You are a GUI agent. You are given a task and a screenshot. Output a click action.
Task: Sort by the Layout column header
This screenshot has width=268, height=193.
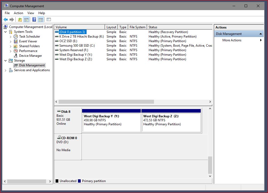tap(111, 27)
